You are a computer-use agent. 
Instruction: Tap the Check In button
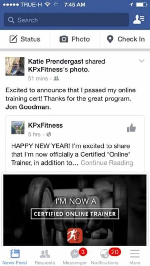pyautogui.click(x=126, y=39)
